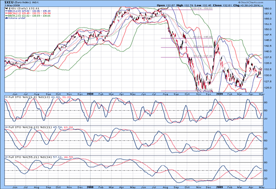Click the Volume undef legend entry

click(x=15, y=18)
